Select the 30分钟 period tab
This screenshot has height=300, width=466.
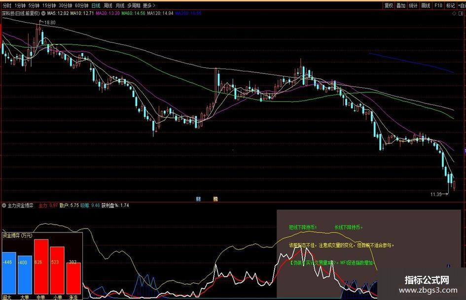(65, 5)
